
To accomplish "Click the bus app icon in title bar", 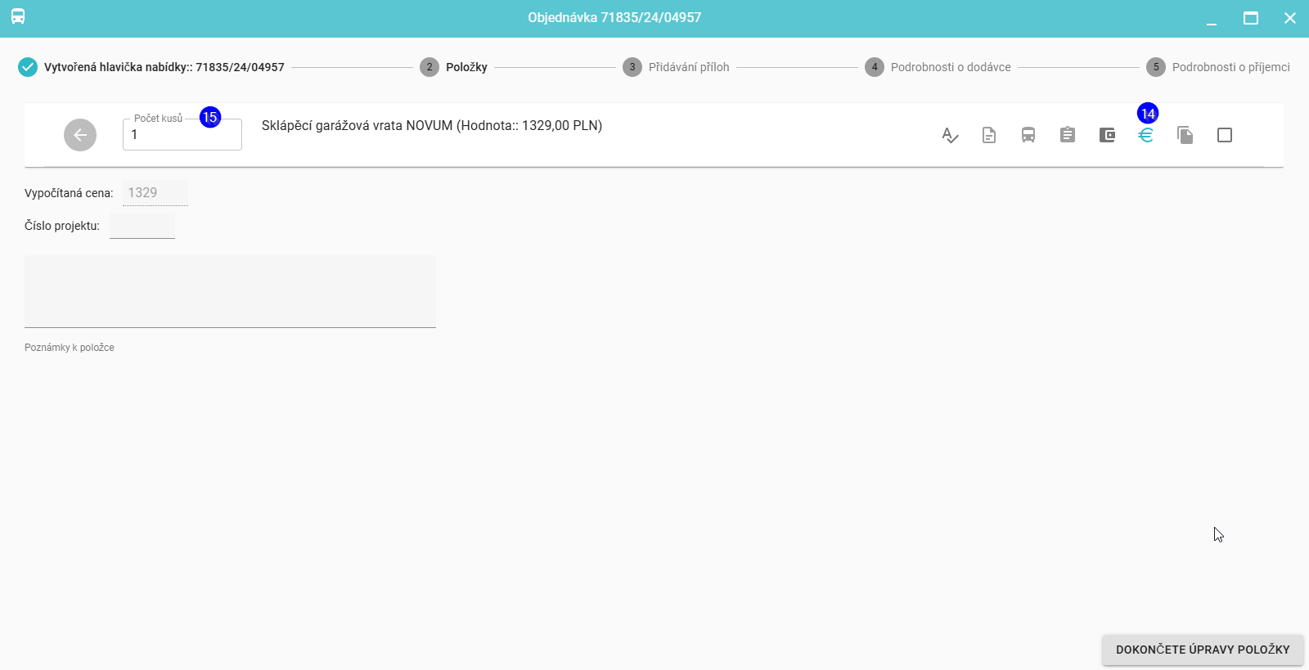I will point(18,17).
